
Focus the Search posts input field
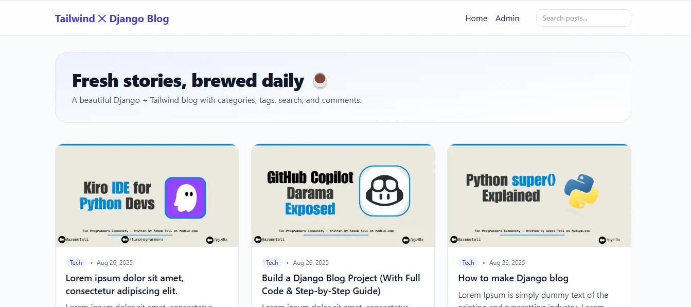[x=583, y=18]
